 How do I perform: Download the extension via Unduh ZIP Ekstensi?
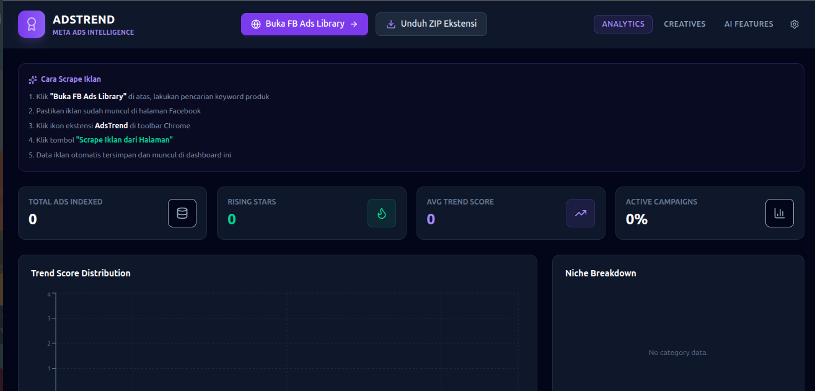point(431,24)
